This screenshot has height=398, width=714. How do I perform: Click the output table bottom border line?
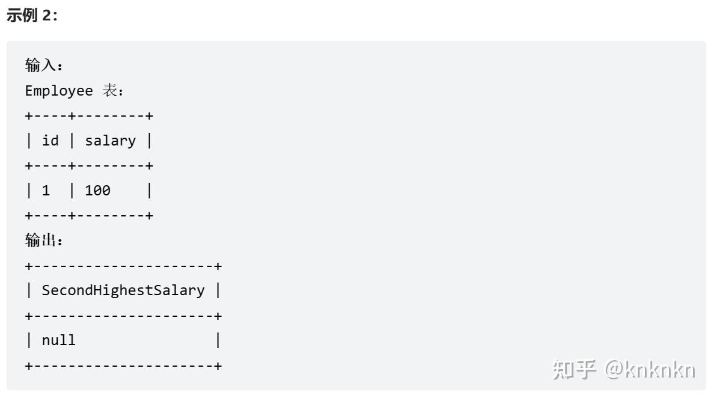coord(123,366)
